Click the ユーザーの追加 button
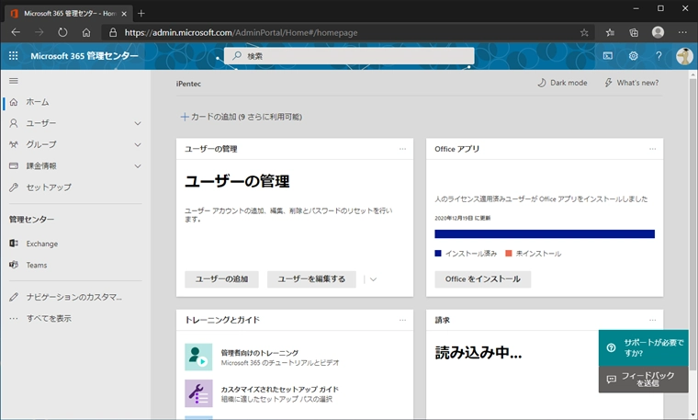The image size is (698, 420). (221, 279)
